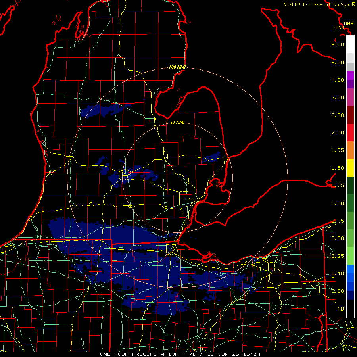Select the bright red legend swatch
The image size is (357, 357).
pyautogui.click(x=350, y=132)
